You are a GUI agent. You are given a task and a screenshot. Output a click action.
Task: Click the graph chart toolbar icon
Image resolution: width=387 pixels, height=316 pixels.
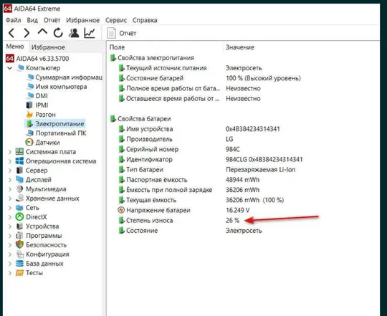point(90,33)
